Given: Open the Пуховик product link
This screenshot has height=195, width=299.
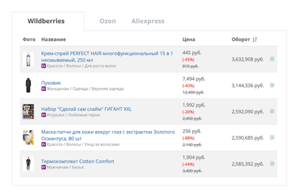Looking at the screenshot, I should pyautogui.click(x=51, y=83).
